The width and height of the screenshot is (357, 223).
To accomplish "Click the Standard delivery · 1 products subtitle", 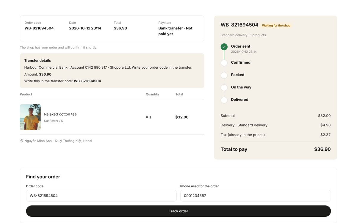I will 243,35.
